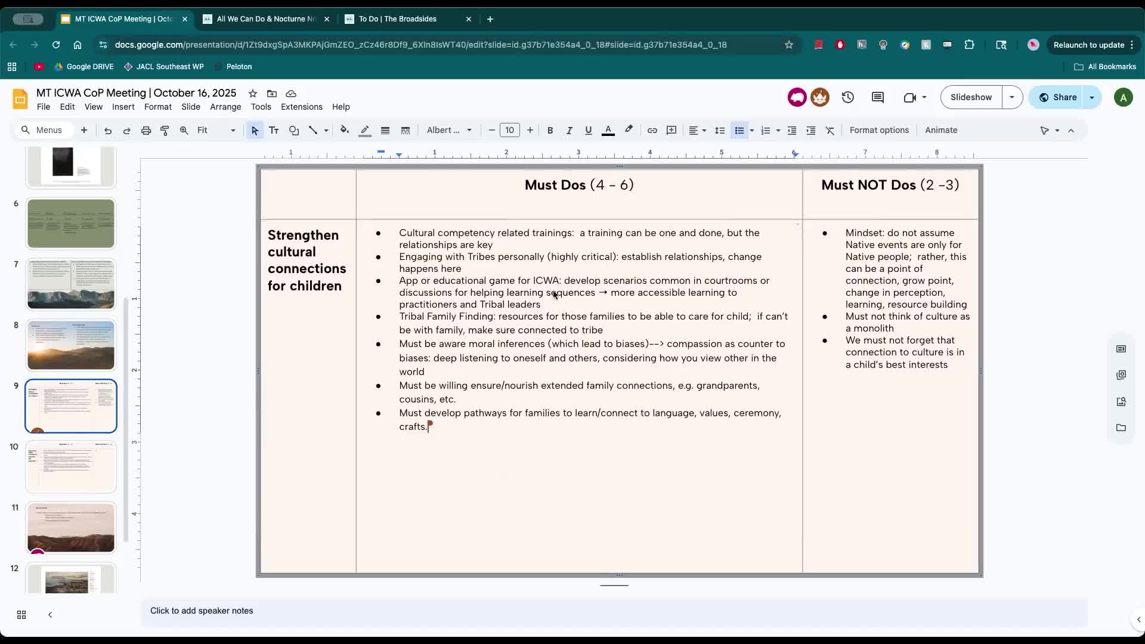
Task: Open the Fit zoom level dropdown
Action: [216, 130]
